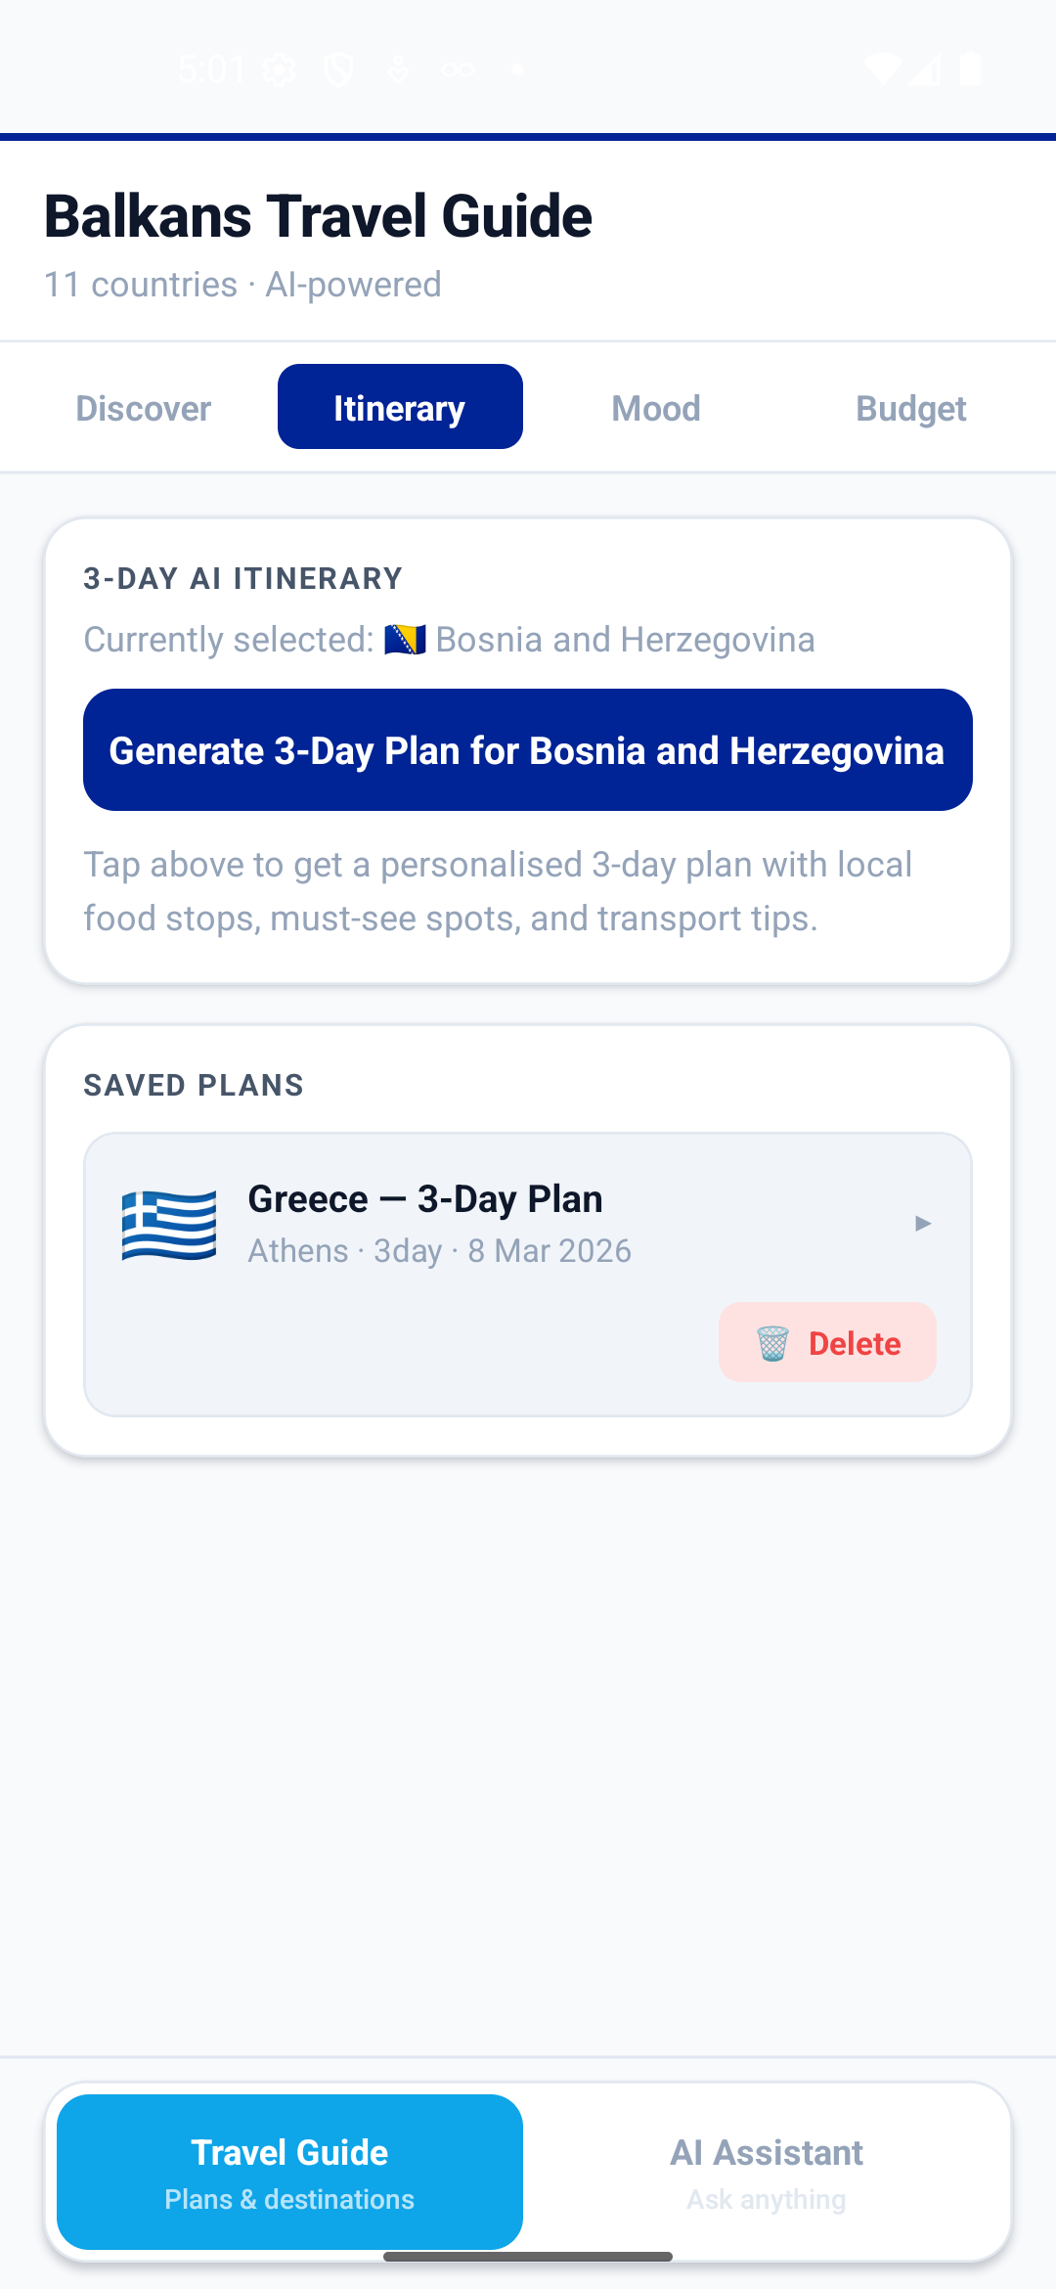
Task: Switch to the Budget tab
Action: pos(910,407)
